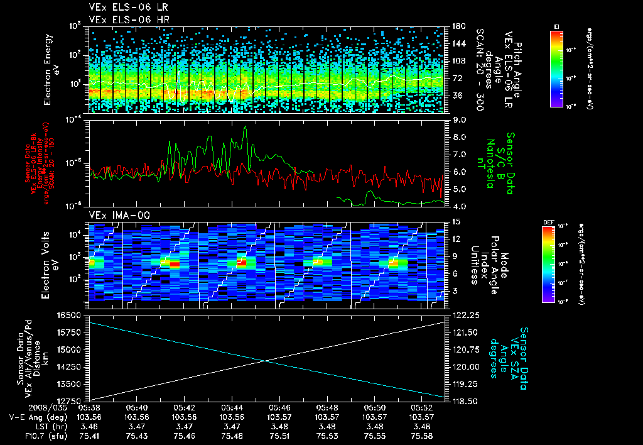Click the 'Pitch Angle' axis label
643x445 pixels.
coord(517,70)
